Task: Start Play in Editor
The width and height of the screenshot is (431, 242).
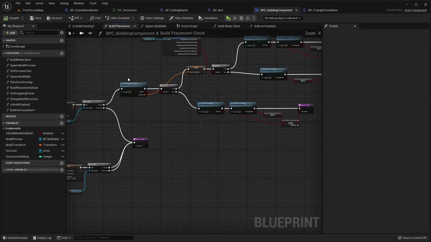Action: 229,18
